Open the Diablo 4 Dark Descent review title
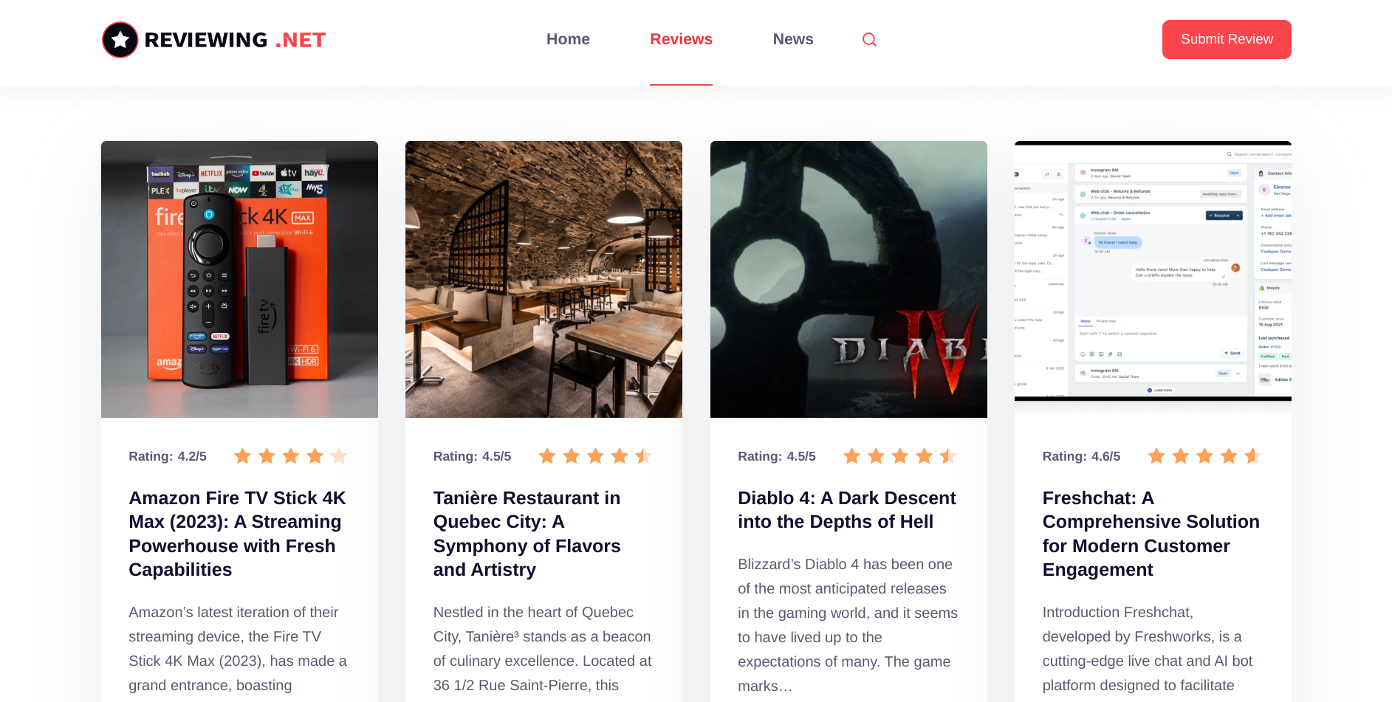The width and height of the screenshot is (1392, 702). (x=846, y=510)
